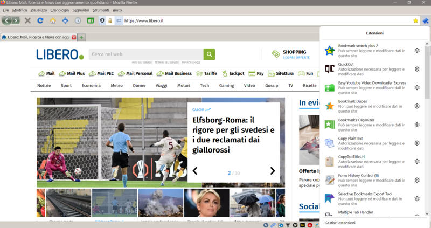Open site permissions icon next to padlock

click(119, 20)
